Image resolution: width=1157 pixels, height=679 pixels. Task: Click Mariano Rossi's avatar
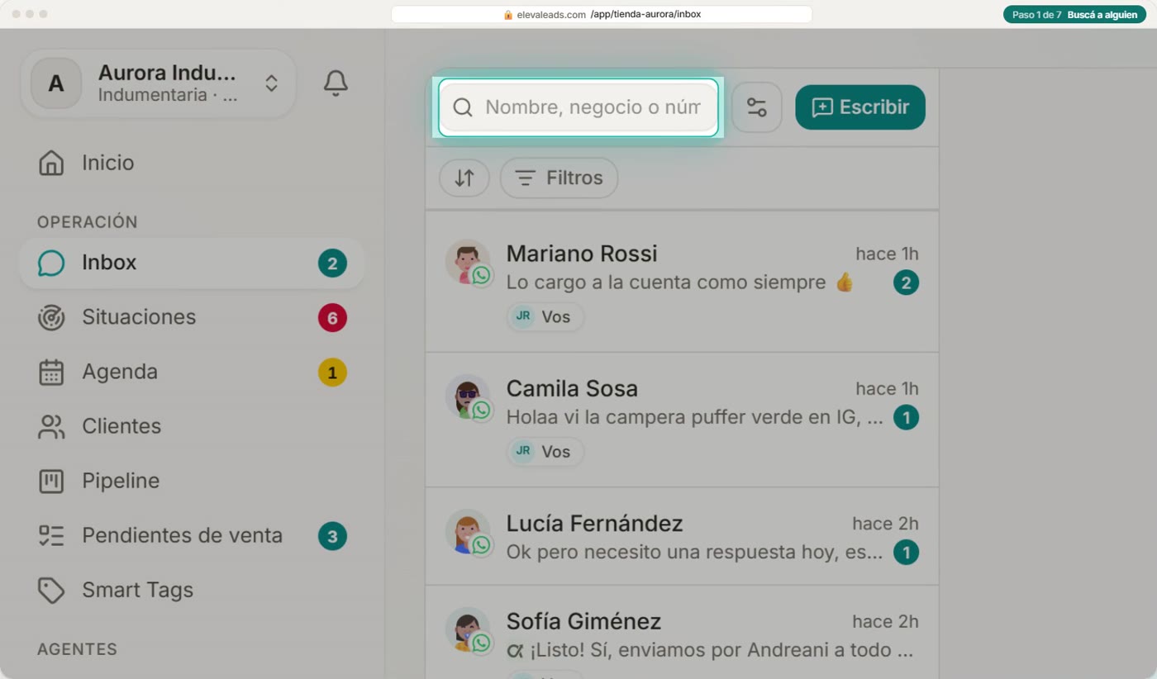[x=468, y=262]
